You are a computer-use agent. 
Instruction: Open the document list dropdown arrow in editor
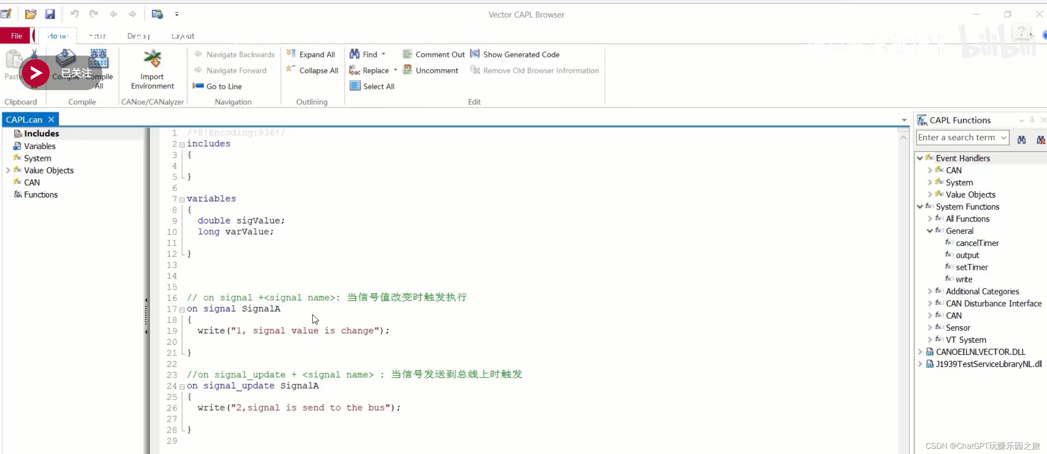(x=904, y=120)
